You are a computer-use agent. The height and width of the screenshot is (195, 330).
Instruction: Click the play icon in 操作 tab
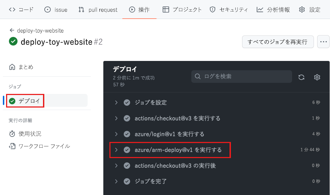pos(132,9)
